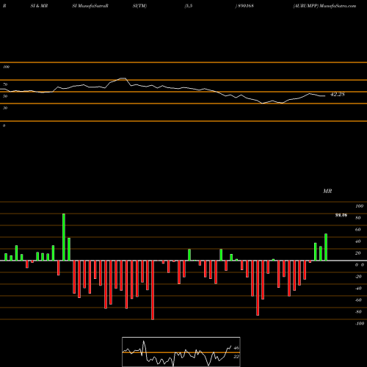This screenshot has height=367, width=367.
Task: Click the 40 label on the MR scale
Action: 358,241
